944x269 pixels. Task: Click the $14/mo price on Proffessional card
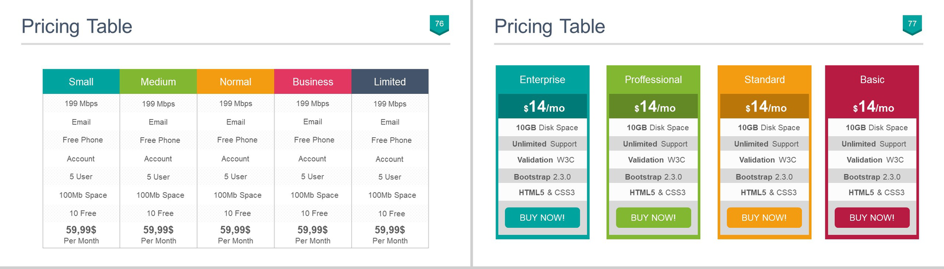[655, 107]
